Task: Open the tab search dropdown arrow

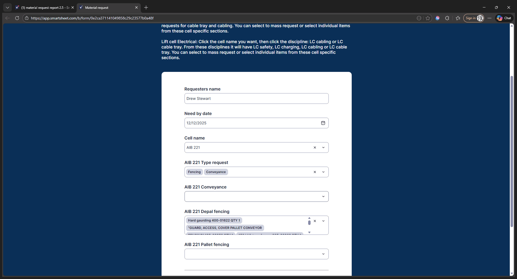Action: pos(7,7)
